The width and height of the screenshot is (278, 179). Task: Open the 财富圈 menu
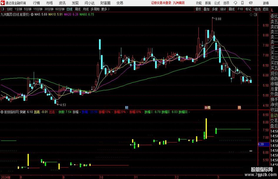[105, 3]
